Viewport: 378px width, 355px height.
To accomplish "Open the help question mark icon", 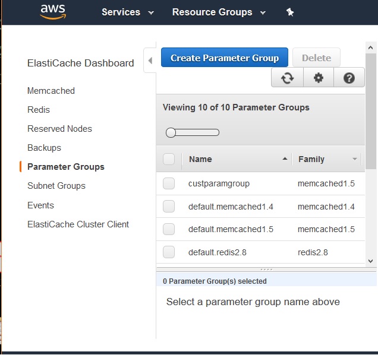I will pos(349,78).
